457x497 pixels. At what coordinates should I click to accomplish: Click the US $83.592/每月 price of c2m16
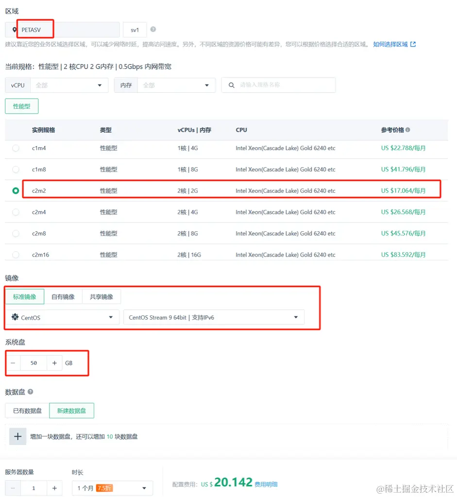tap(403, 255)
